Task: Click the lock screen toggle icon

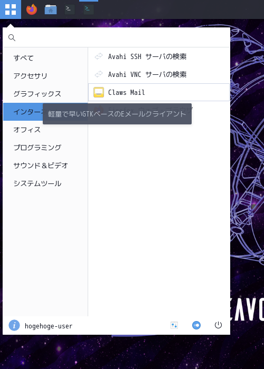Action: coord(196,325)
